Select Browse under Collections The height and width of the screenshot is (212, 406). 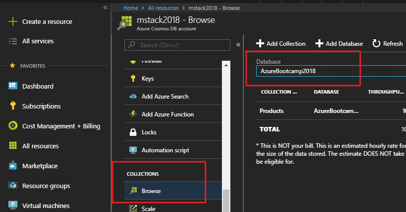click(x=173, y=191)
